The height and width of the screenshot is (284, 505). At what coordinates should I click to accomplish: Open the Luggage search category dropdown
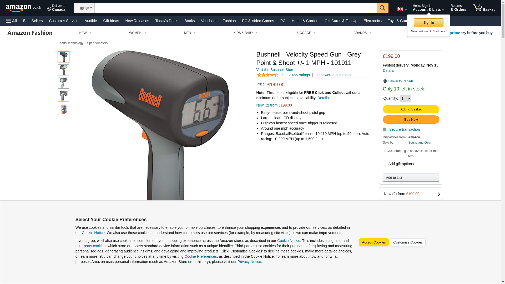(x=84, y=8)
